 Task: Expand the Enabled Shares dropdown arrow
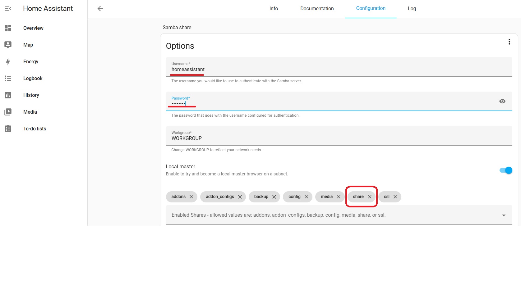(504, 215)
